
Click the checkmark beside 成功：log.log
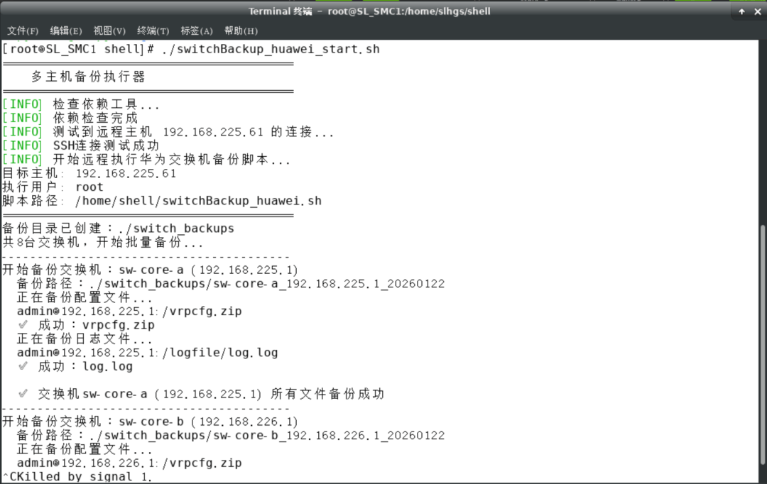[23, 366]
